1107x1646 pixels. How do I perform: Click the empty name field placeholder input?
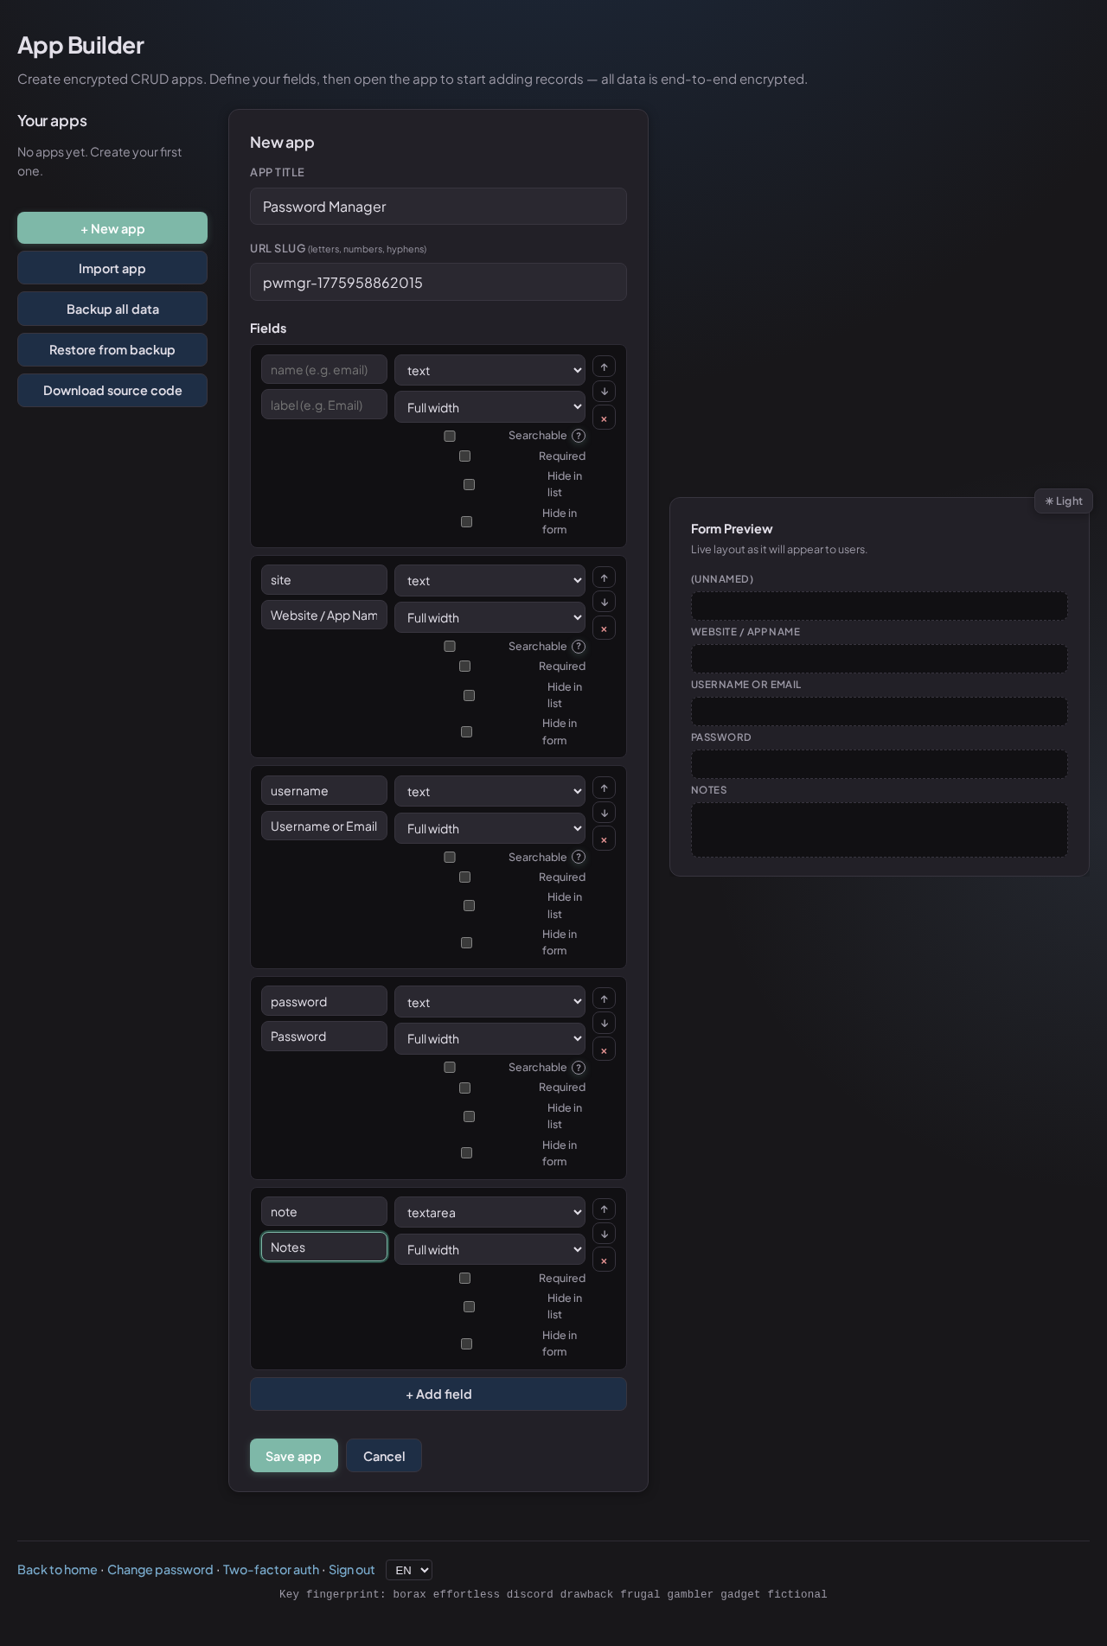[324, 370]
